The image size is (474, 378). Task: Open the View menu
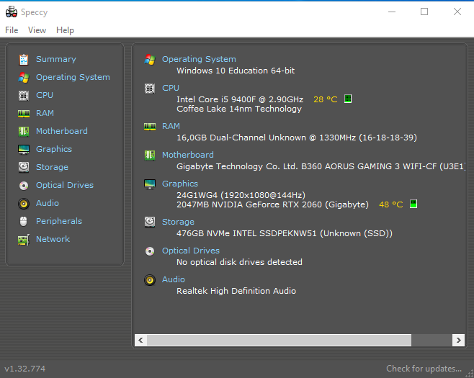pyautogui.click(x=37, y=30)
